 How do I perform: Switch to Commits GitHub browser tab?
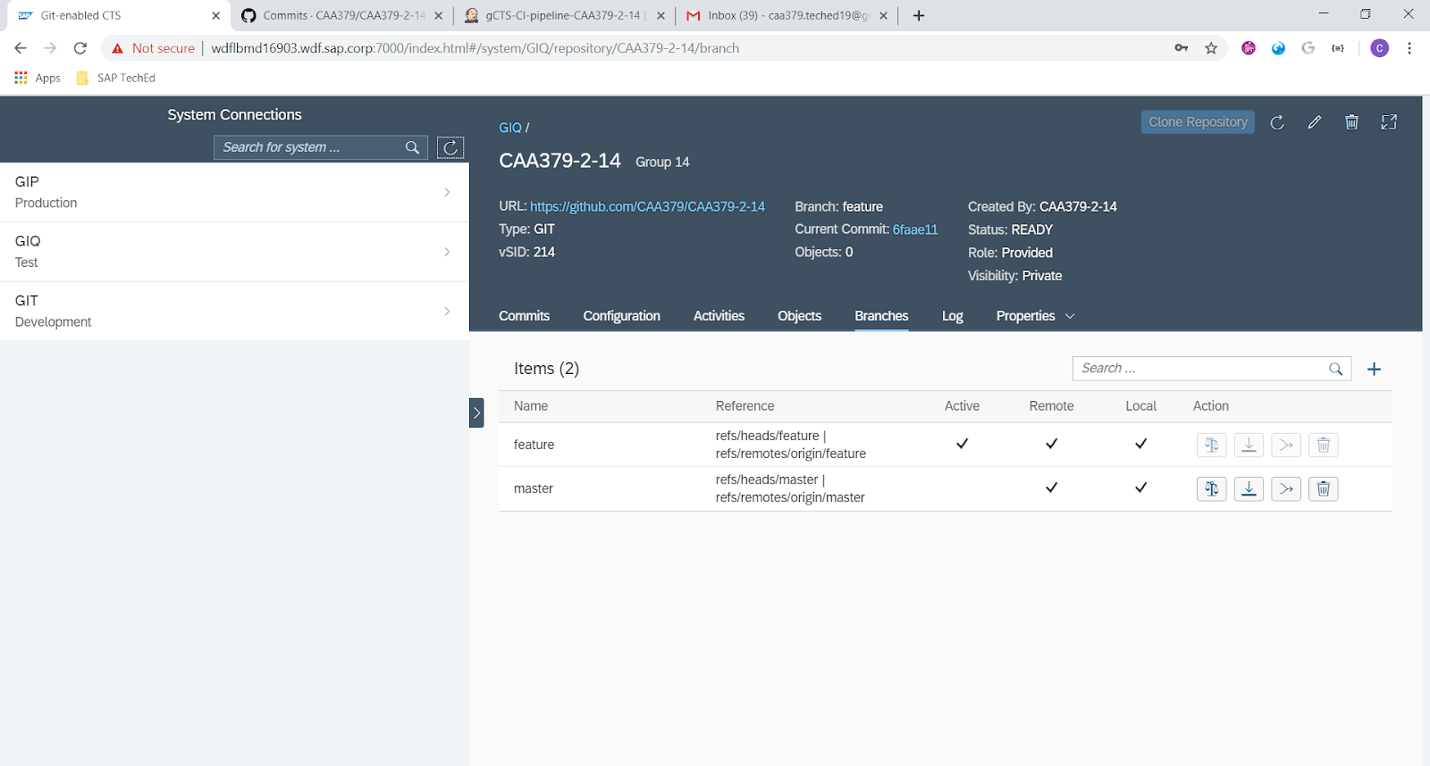click(x=341, y=15)
